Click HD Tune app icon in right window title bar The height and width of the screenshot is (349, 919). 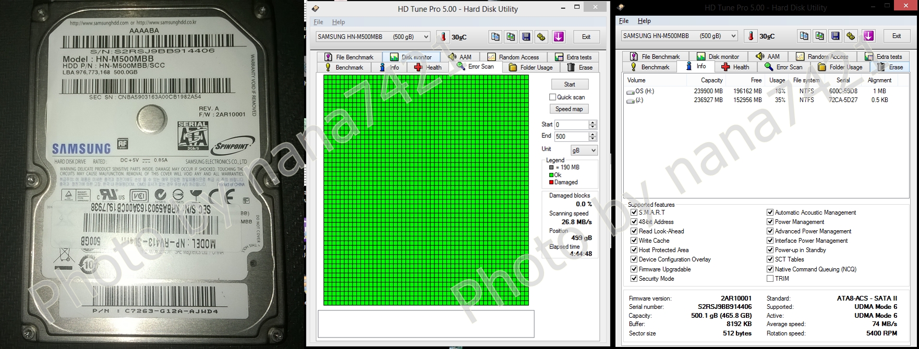[x=621, y=7]
